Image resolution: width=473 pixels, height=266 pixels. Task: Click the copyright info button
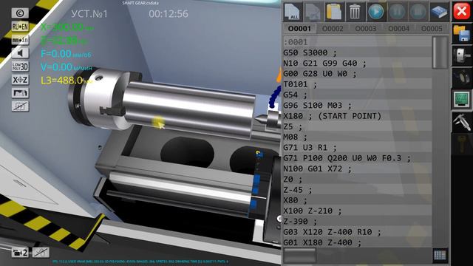click(20, 13)
